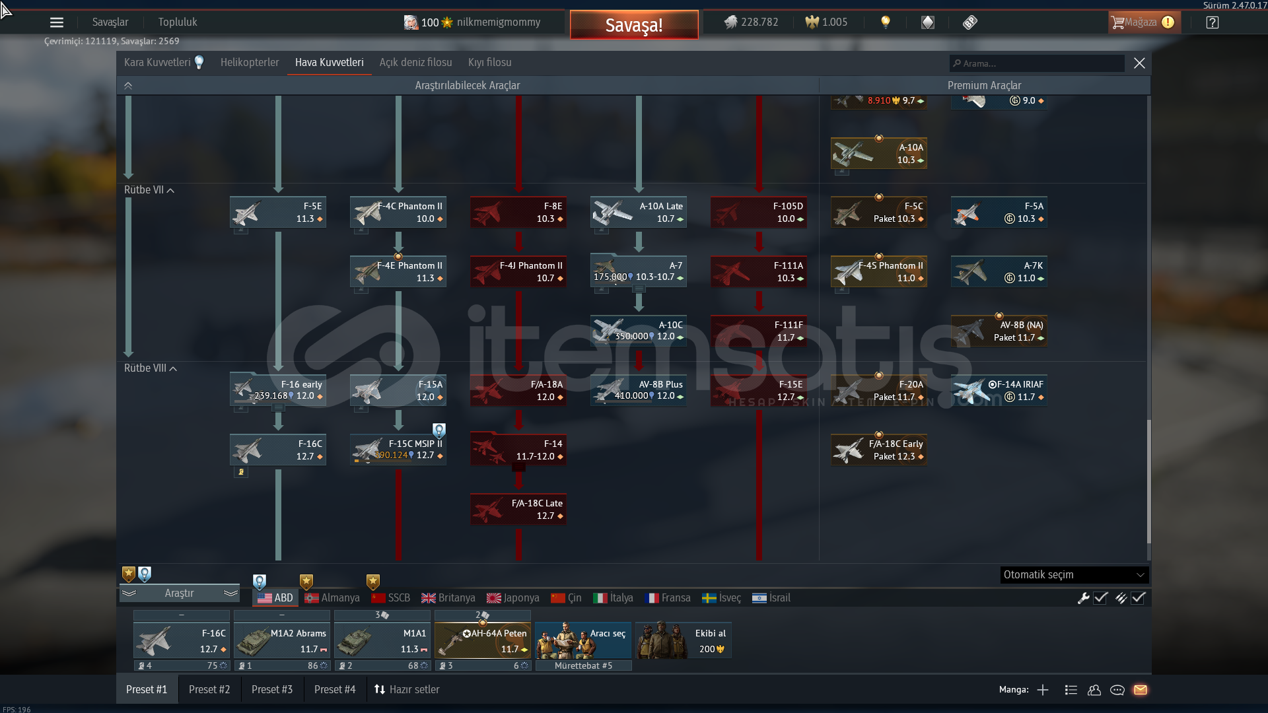Screen dimensions: 1268x713
Task: Click the player avatar icon
Action: click(411, 22)
